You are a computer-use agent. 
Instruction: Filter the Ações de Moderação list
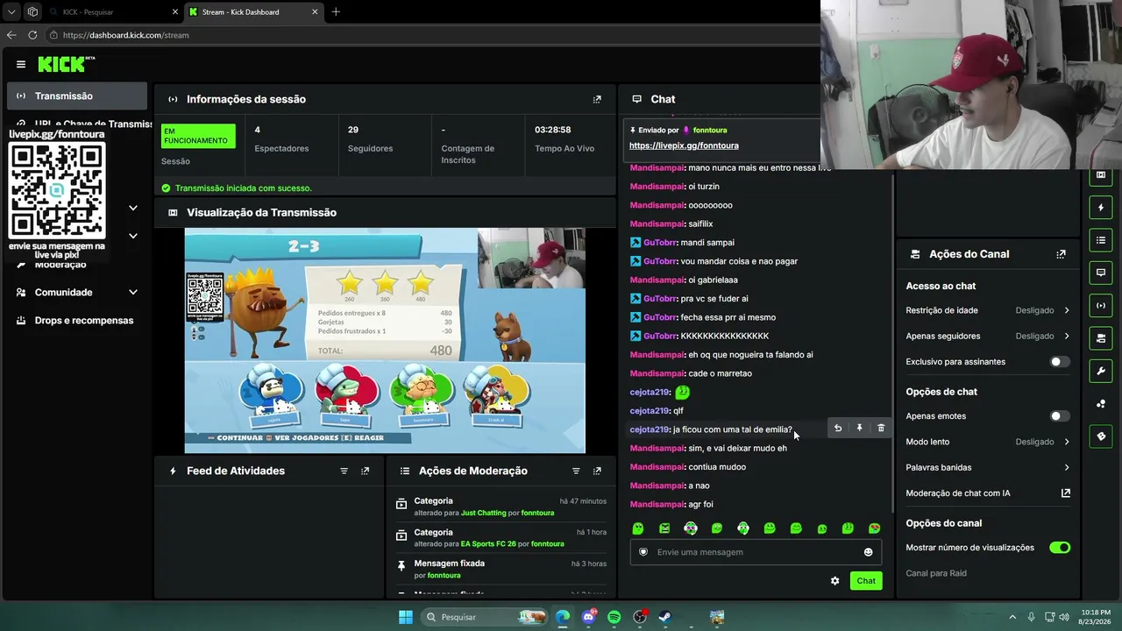576,471
